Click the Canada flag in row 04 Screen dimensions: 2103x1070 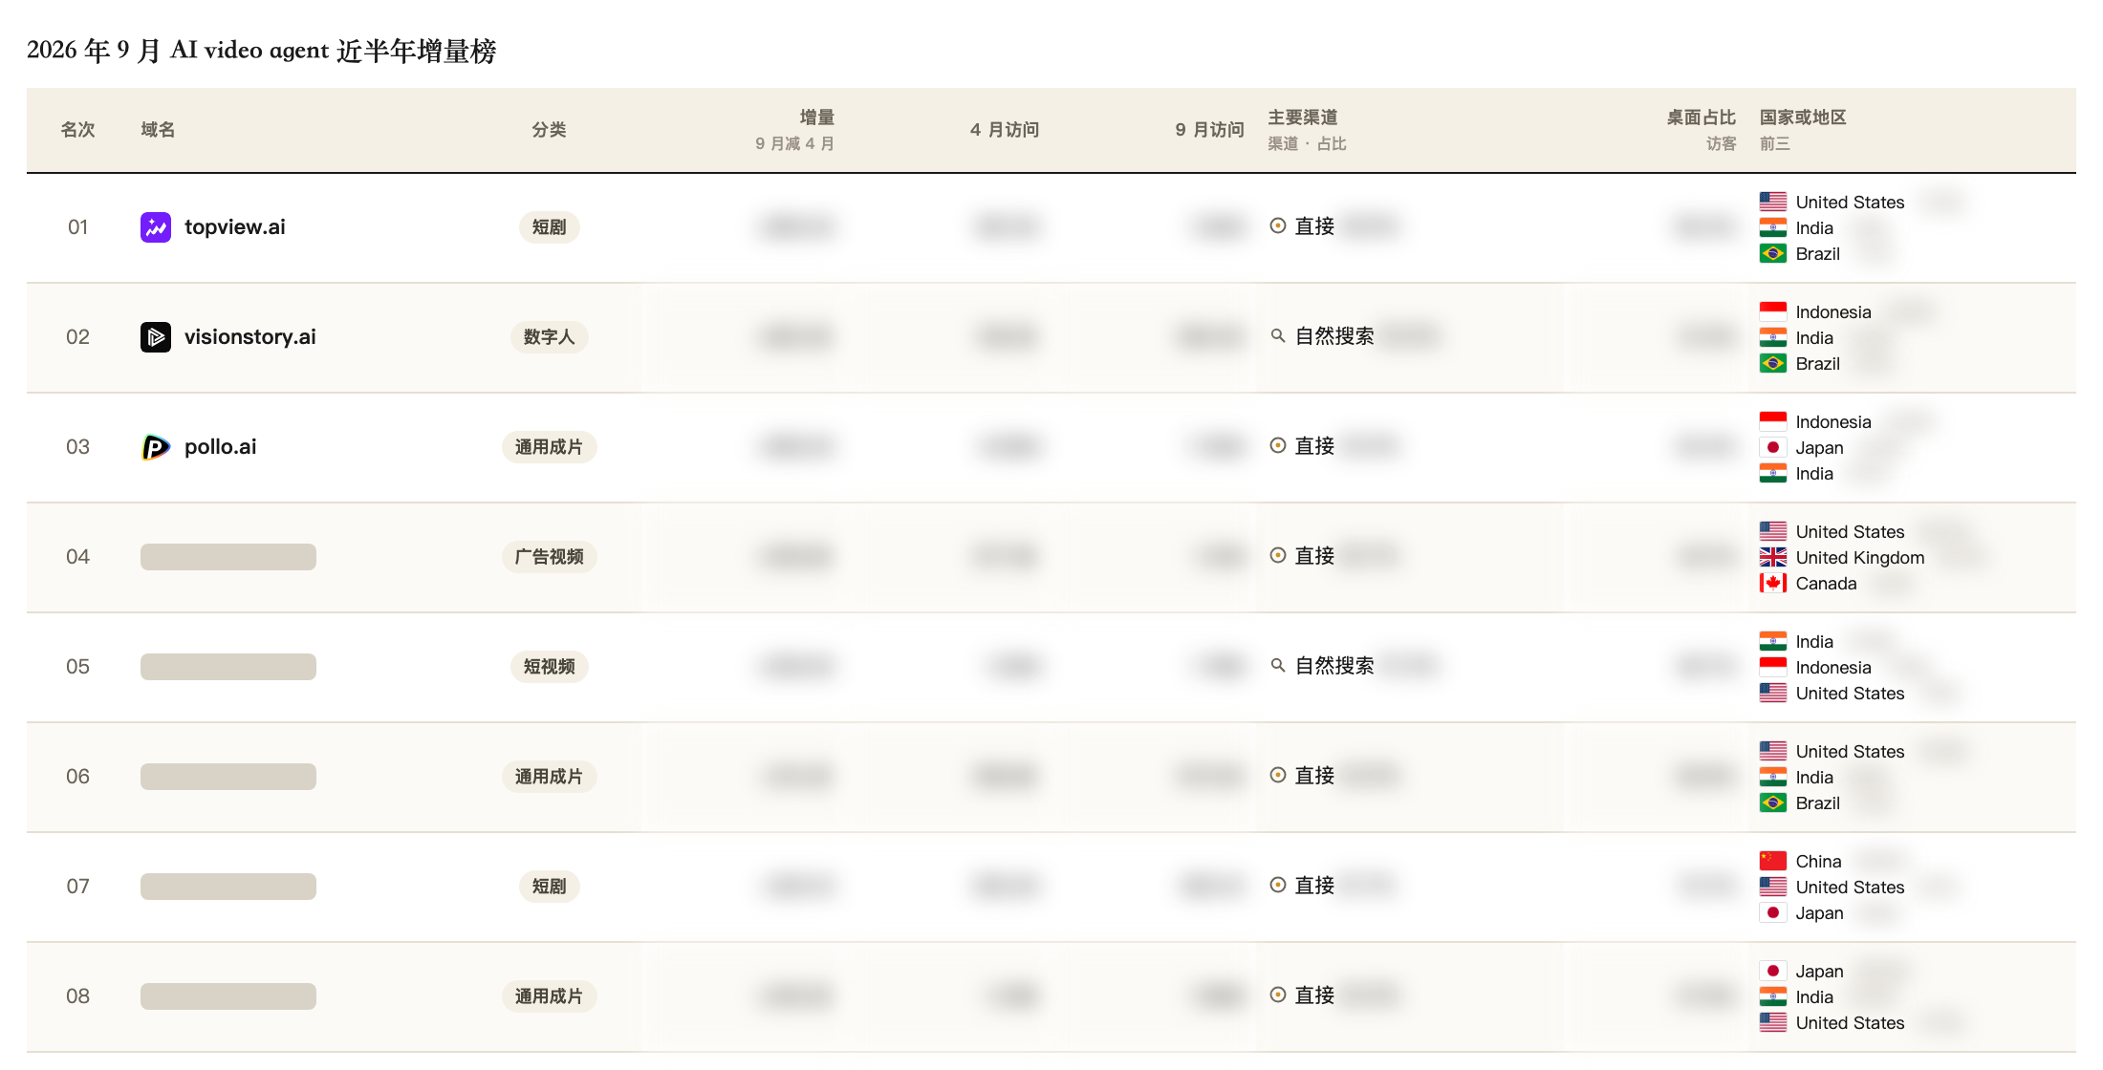tap(1773, 584)
